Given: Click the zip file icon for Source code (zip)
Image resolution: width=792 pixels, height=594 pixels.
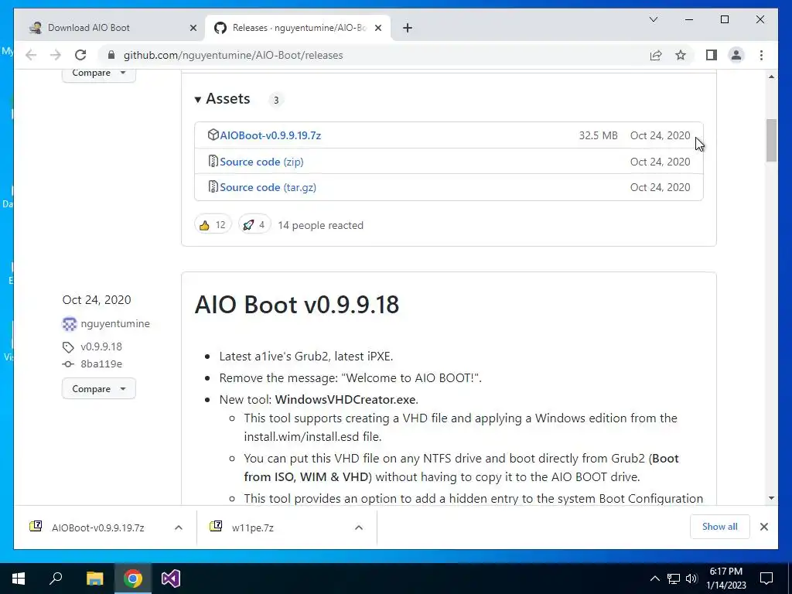Looking at the screenshot, I should [213, 161].
